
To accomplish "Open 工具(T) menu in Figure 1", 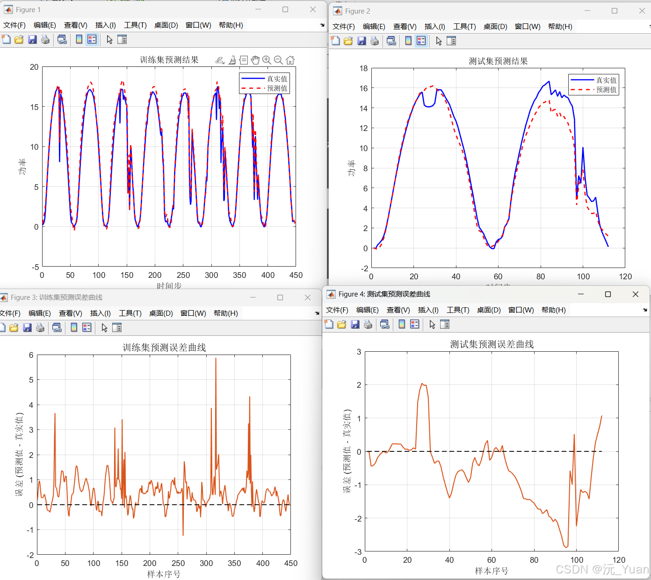I will click(x=135, y=25).
